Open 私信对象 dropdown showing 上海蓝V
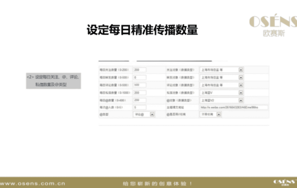297x188 pixels. pos(221,92)
